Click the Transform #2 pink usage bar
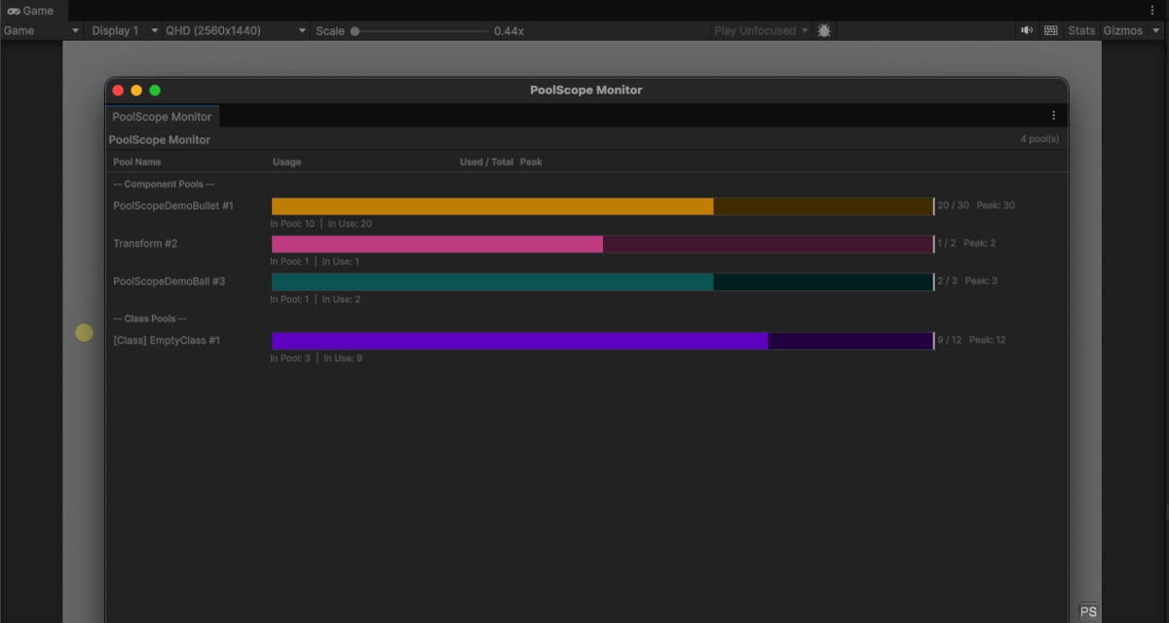This screenshot has width=1169, height=623. point(602,244)
